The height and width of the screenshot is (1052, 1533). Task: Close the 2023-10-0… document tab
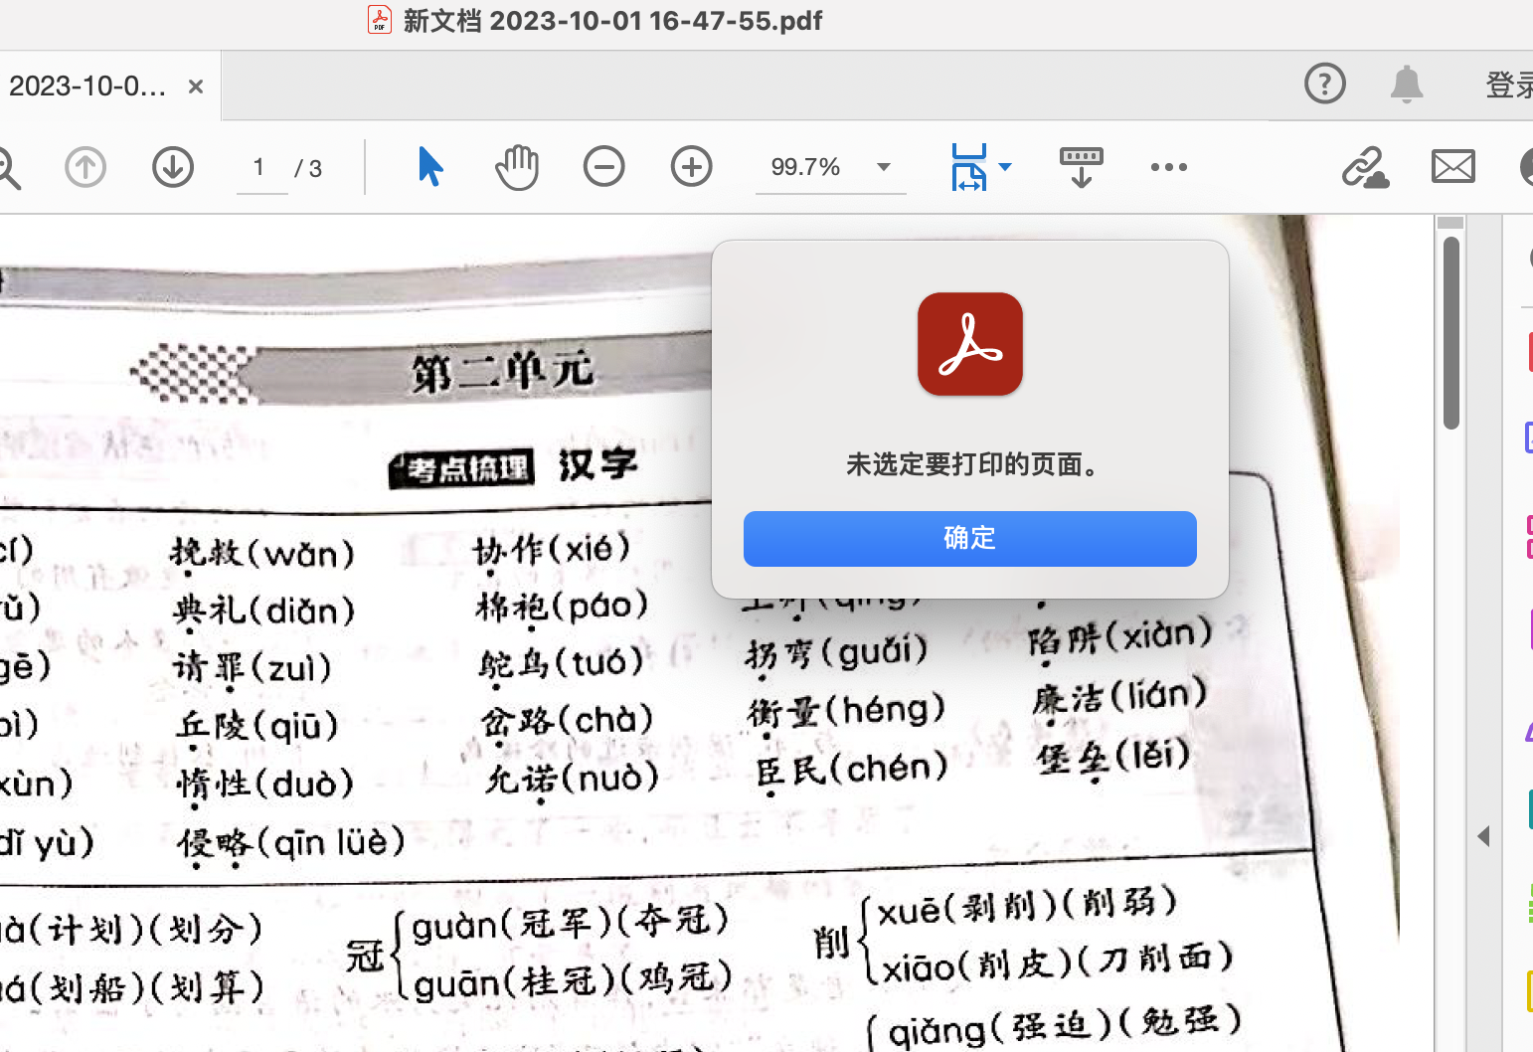click(196, 87)
